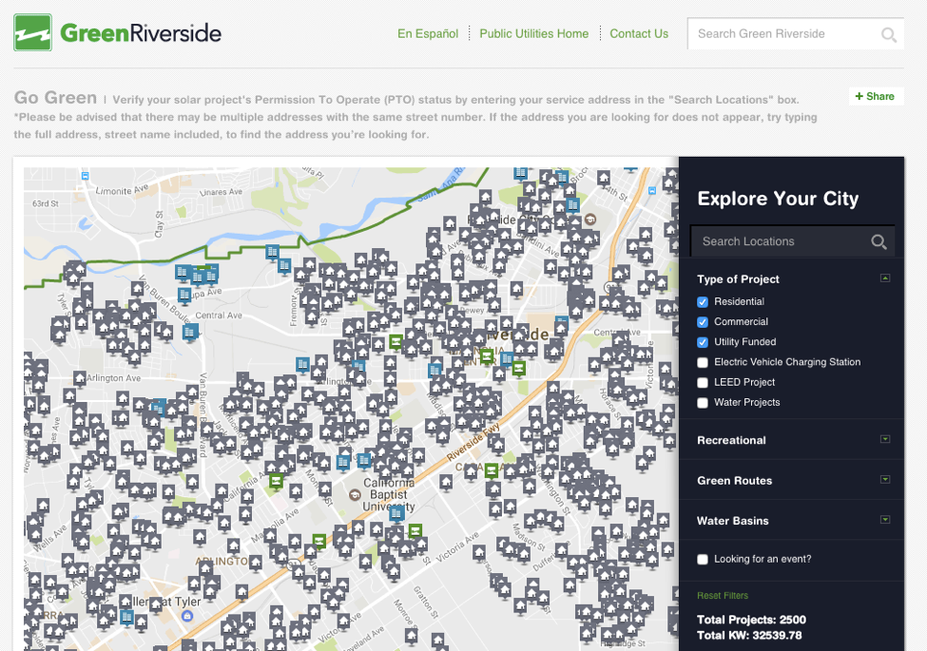Click the Green Riverside logo

click(117, 33)
